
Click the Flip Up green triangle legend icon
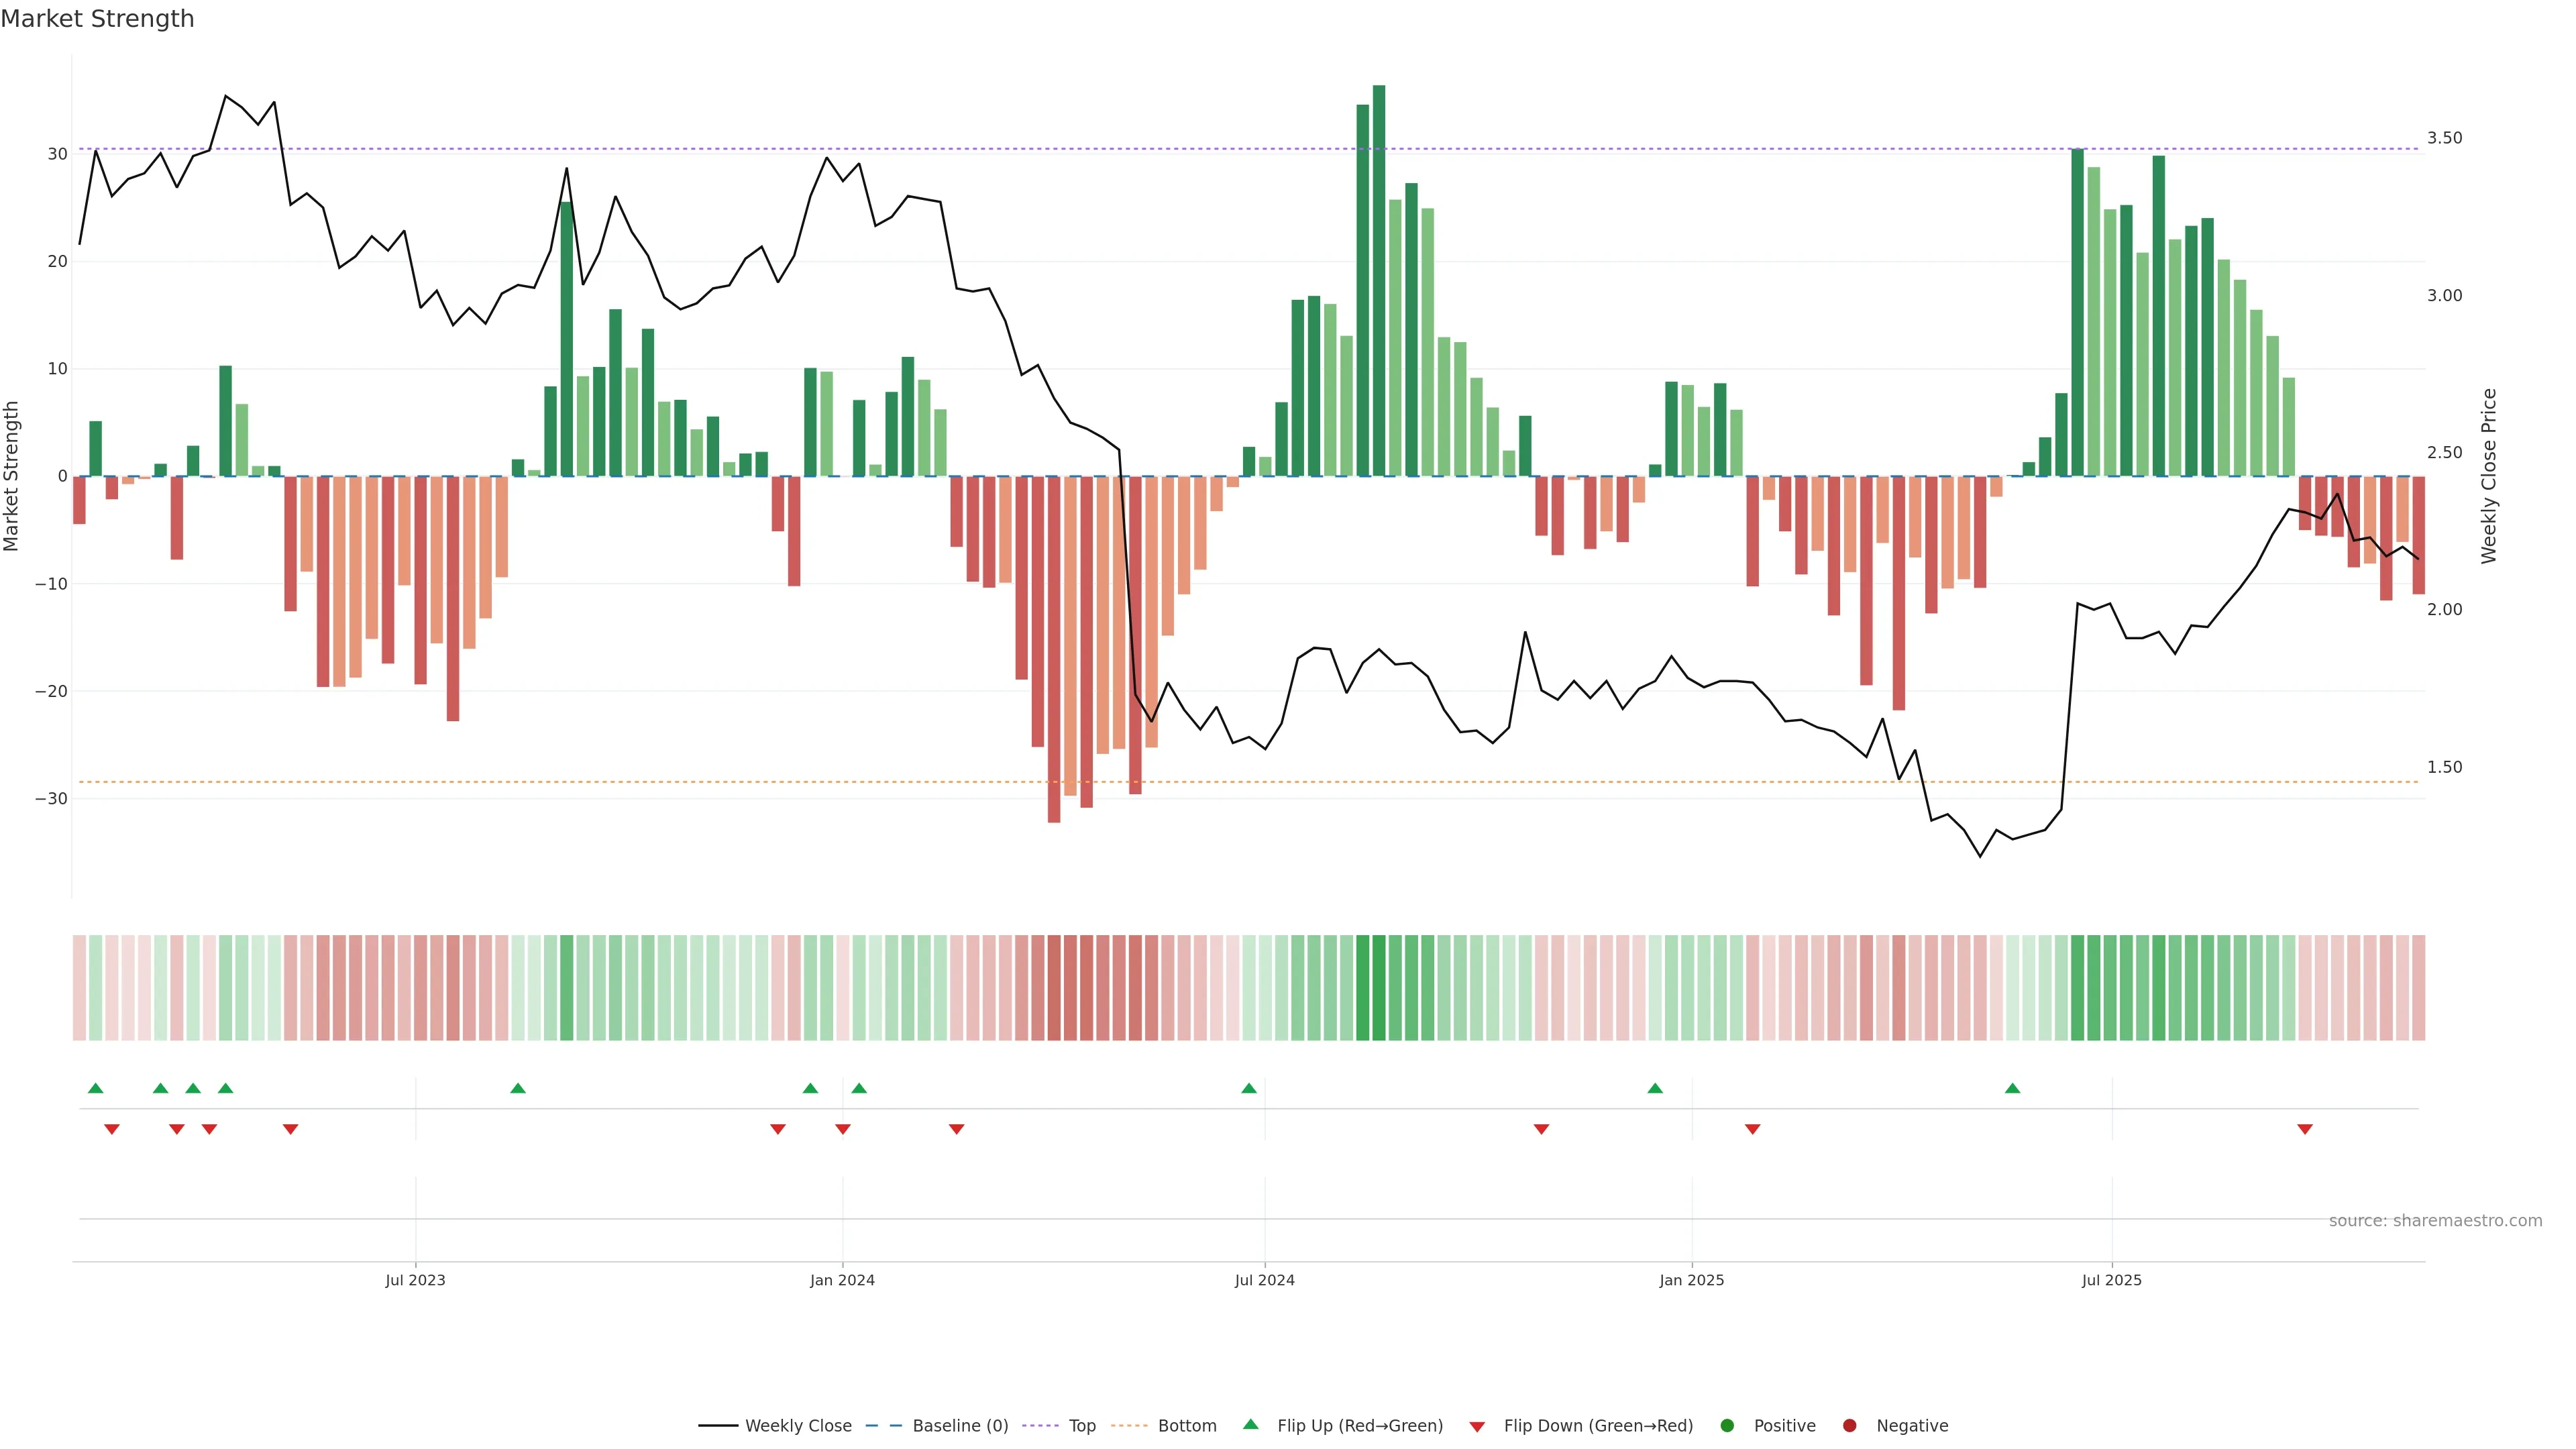(1250, 1424)
